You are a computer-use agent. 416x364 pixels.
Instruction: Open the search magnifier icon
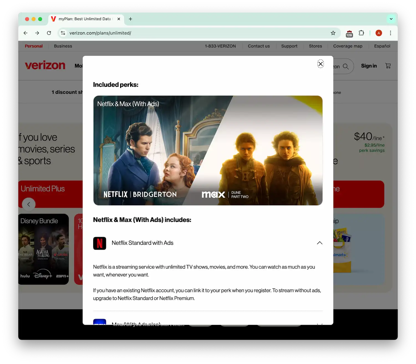point(345,66)
